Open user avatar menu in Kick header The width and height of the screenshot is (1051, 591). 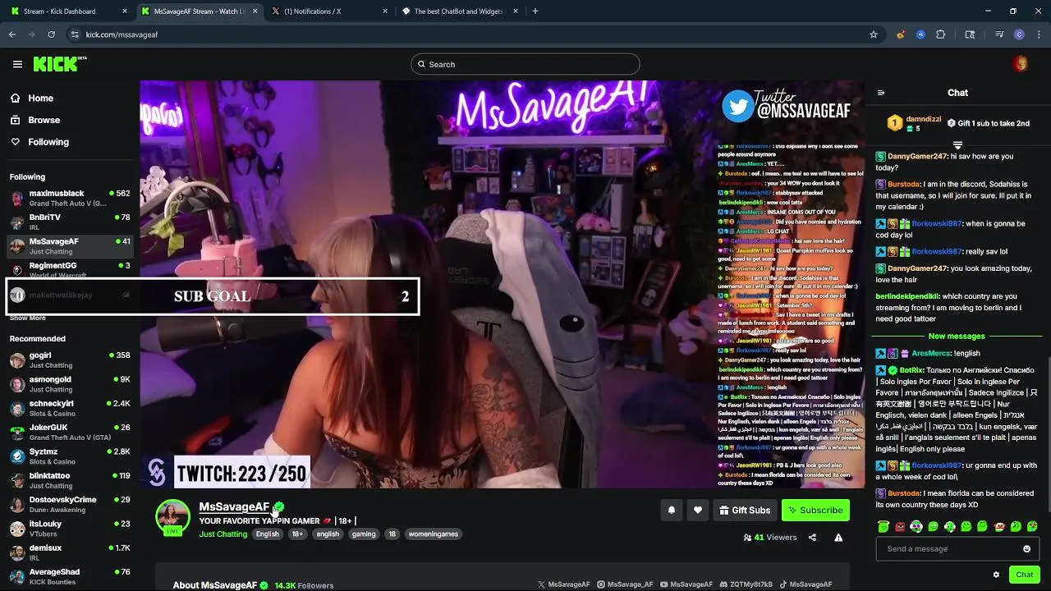click(1021, 64)
